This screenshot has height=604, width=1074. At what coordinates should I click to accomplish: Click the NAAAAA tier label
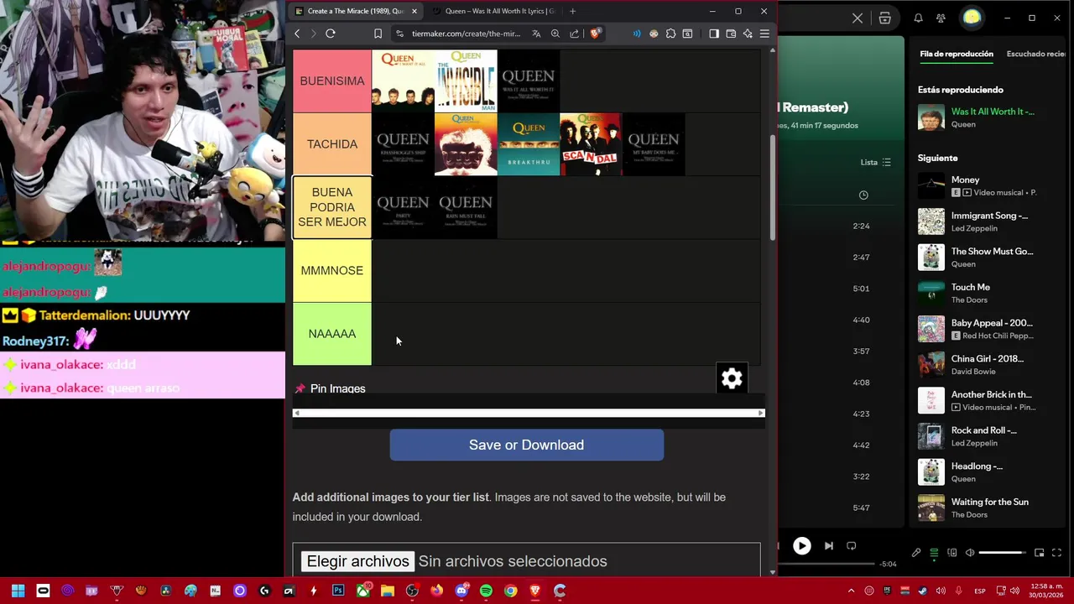click(332, 334)
